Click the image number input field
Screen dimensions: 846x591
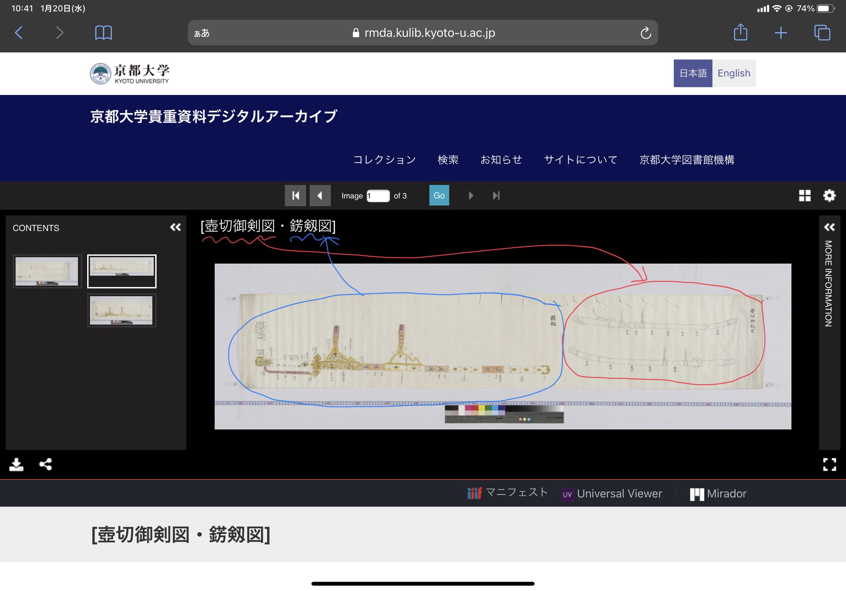[378, 196]
